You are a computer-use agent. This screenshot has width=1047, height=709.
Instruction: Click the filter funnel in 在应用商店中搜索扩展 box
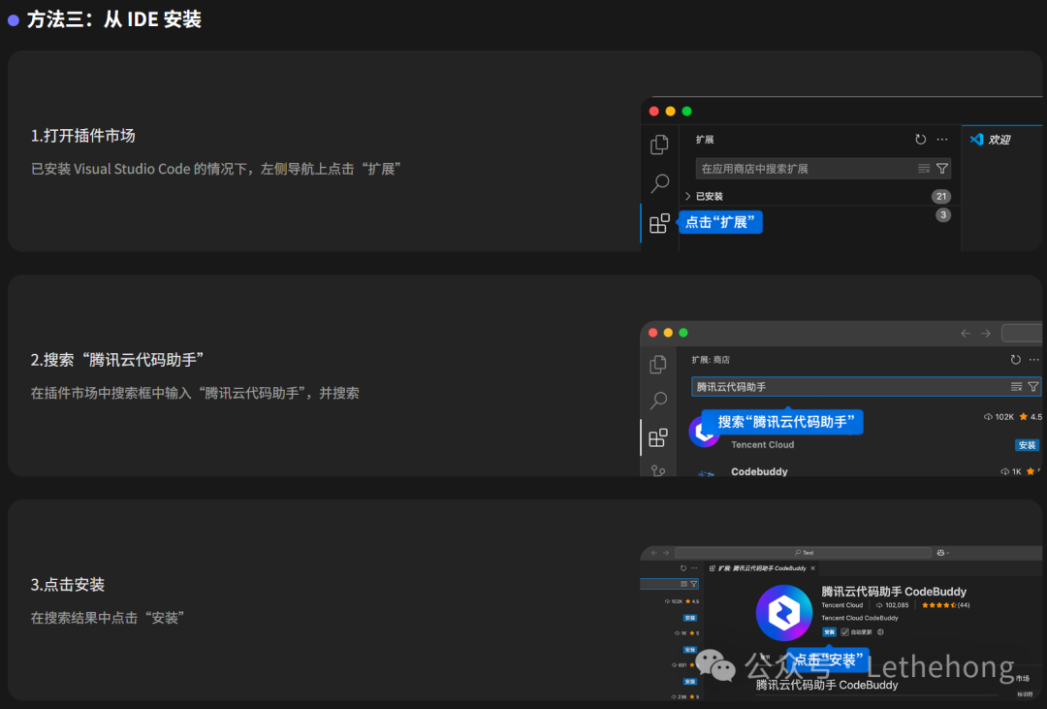(x=942, y=169)
